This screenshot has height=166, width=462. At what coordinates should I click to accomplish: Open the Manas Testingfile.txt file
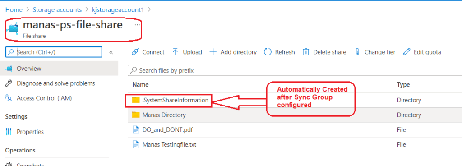169,144
